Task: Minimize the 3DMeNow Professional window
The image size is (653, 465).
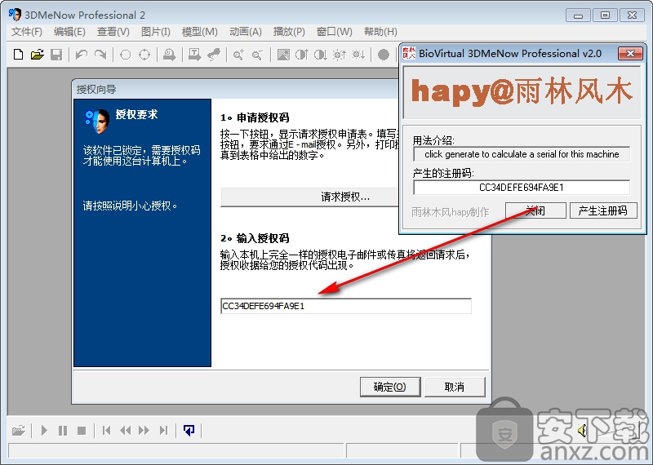Action: [578, 15]
